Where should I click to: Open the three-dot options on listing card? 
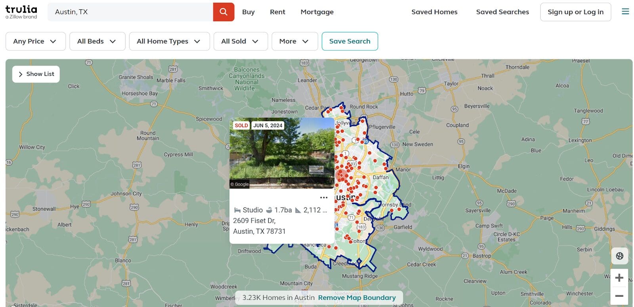coord(324,198)
